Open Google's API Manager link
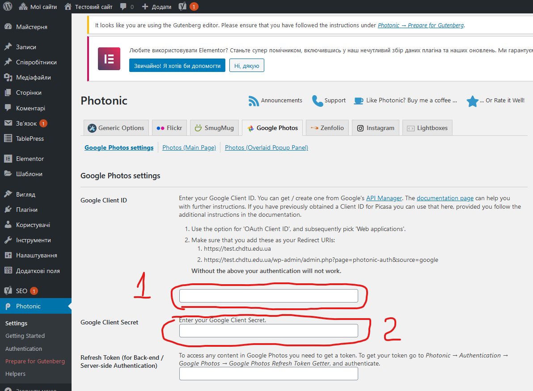 [x=384, y=198]
